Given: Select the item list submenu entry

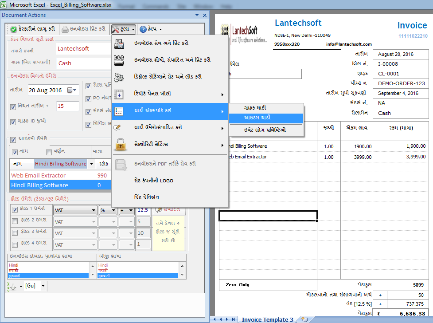Looking at the screenshot, I should coord(266,118).
